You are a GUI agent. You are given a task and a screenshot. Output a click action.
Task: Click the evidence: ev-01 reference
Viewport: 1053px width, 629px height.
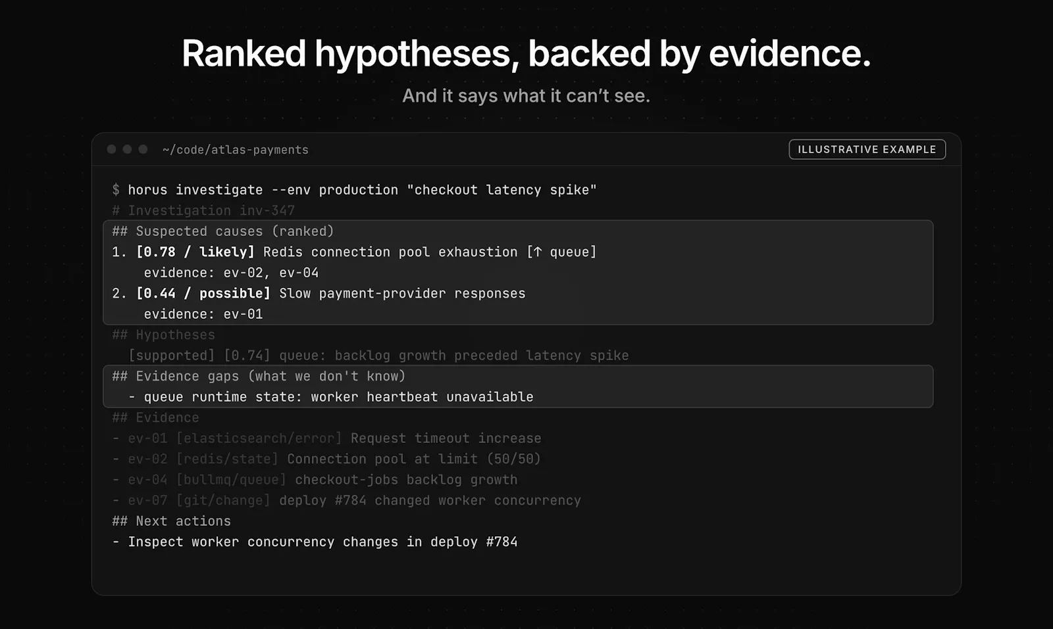point(203,314)
